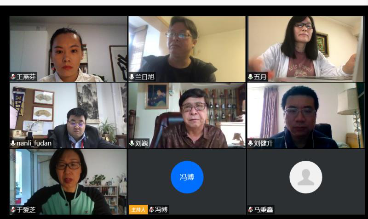Select the 兰日旭 video tile
This screenshot has height=219, width=368.
[x=187, y=49]
